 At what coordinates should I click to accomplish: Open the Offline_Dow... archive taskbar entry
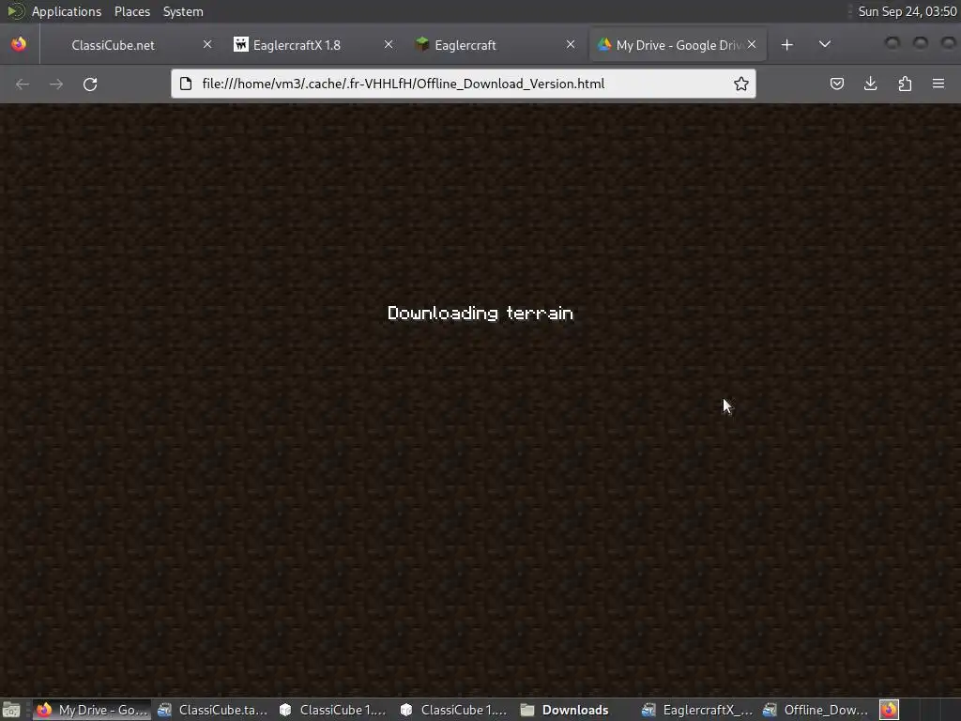tap(817, 710)
